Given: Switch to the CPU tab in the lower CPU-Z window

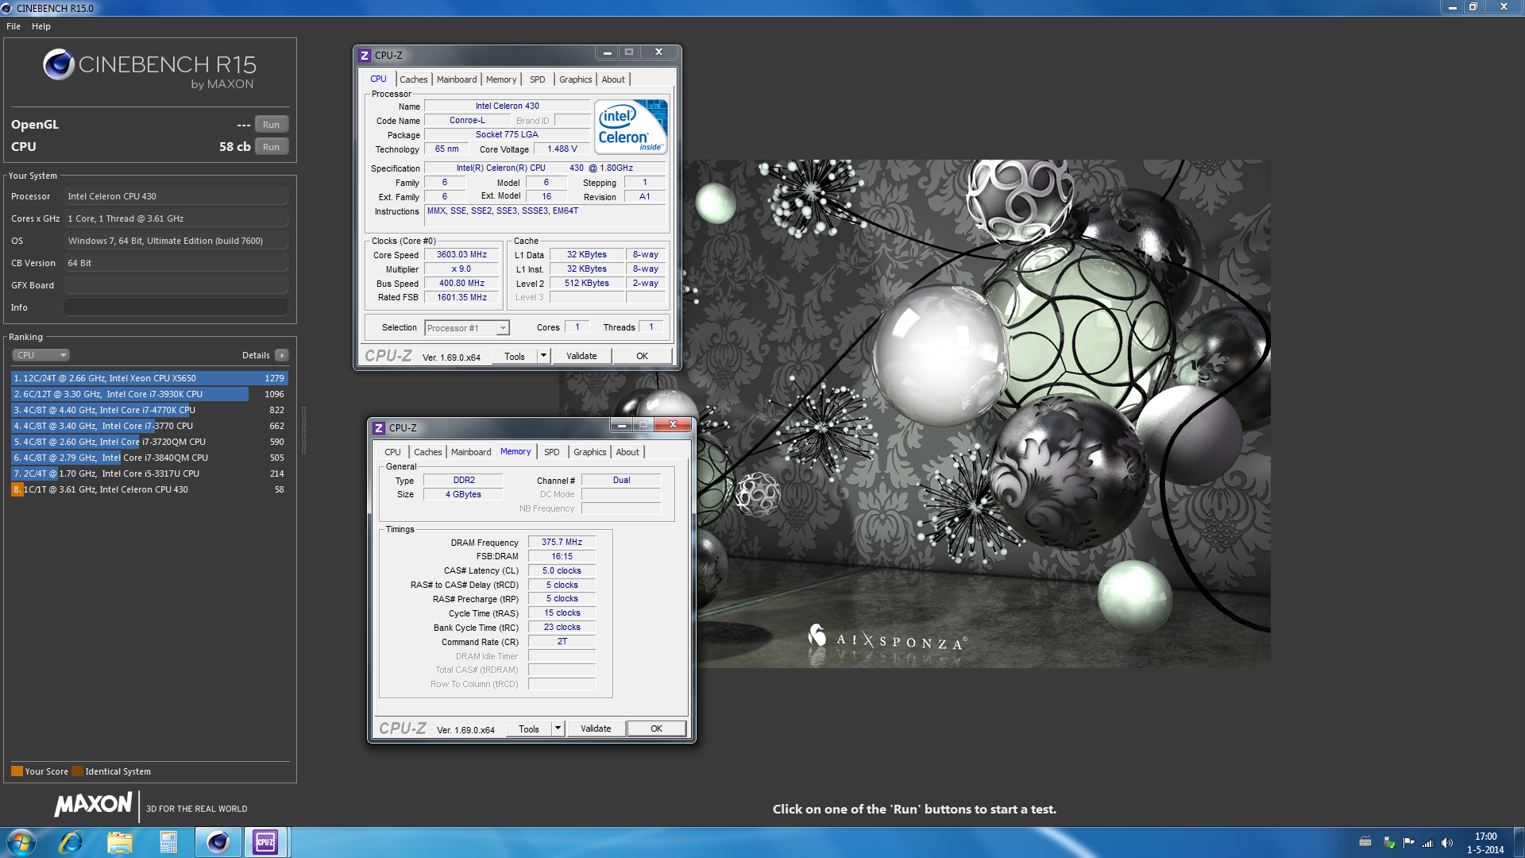Looking at the screenshot, I should [x=393, y=452].
